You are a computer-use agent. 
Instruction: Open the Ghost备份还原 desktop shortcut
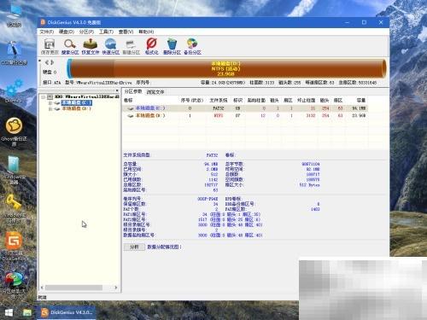coord(14,131)
